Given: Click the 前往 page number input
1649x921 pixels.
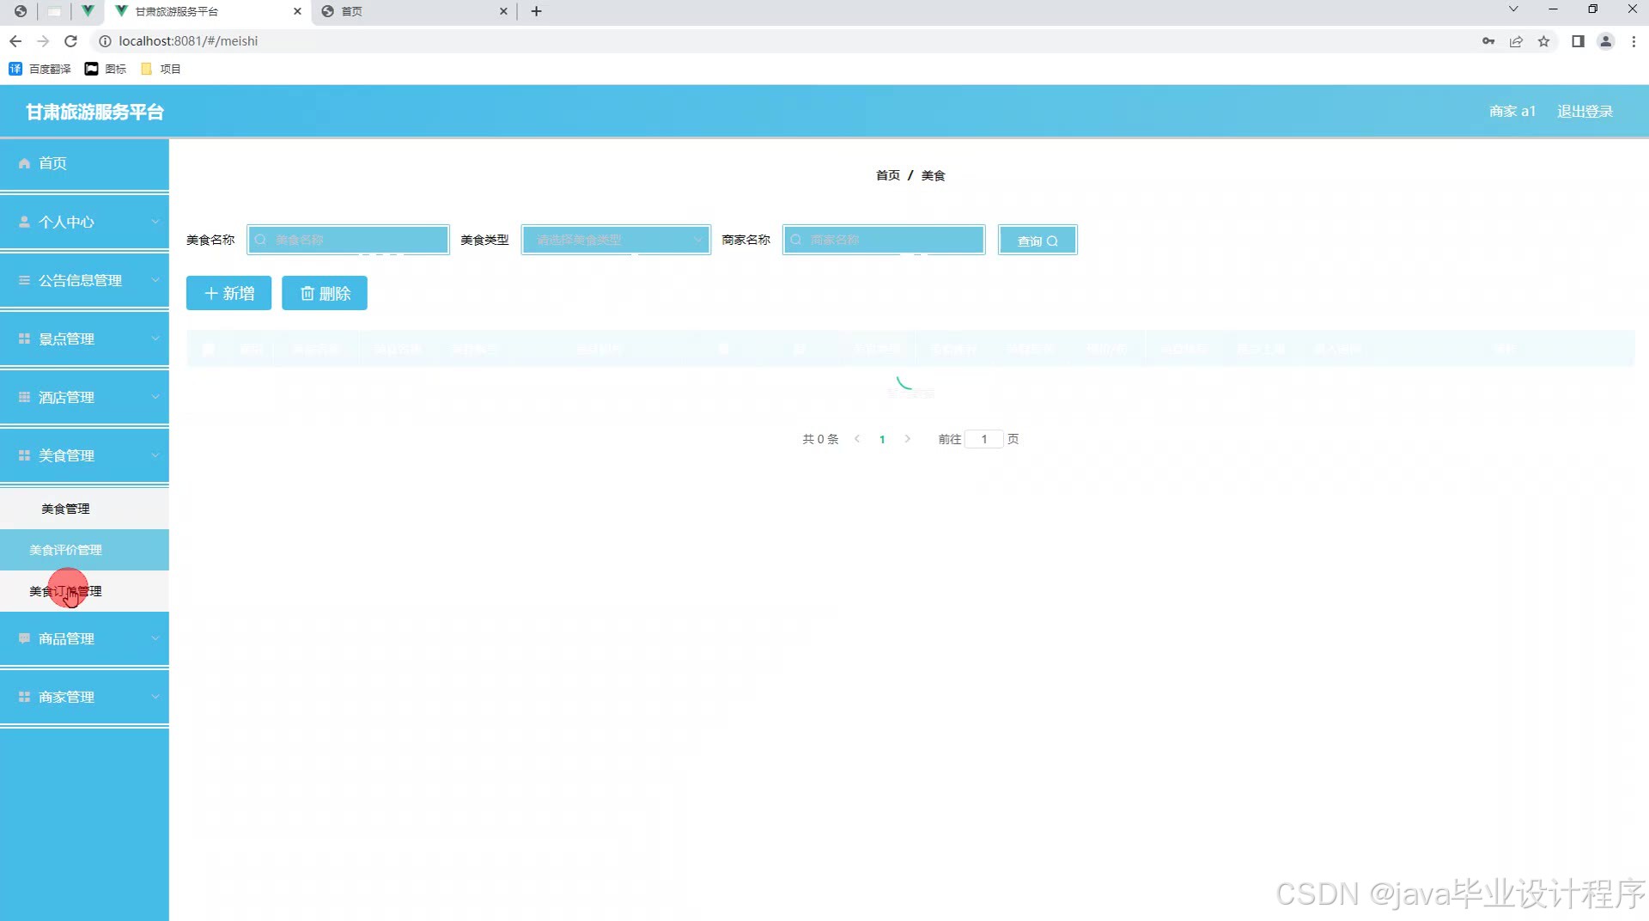Looking at the screenshot, I should coord(984,439).
